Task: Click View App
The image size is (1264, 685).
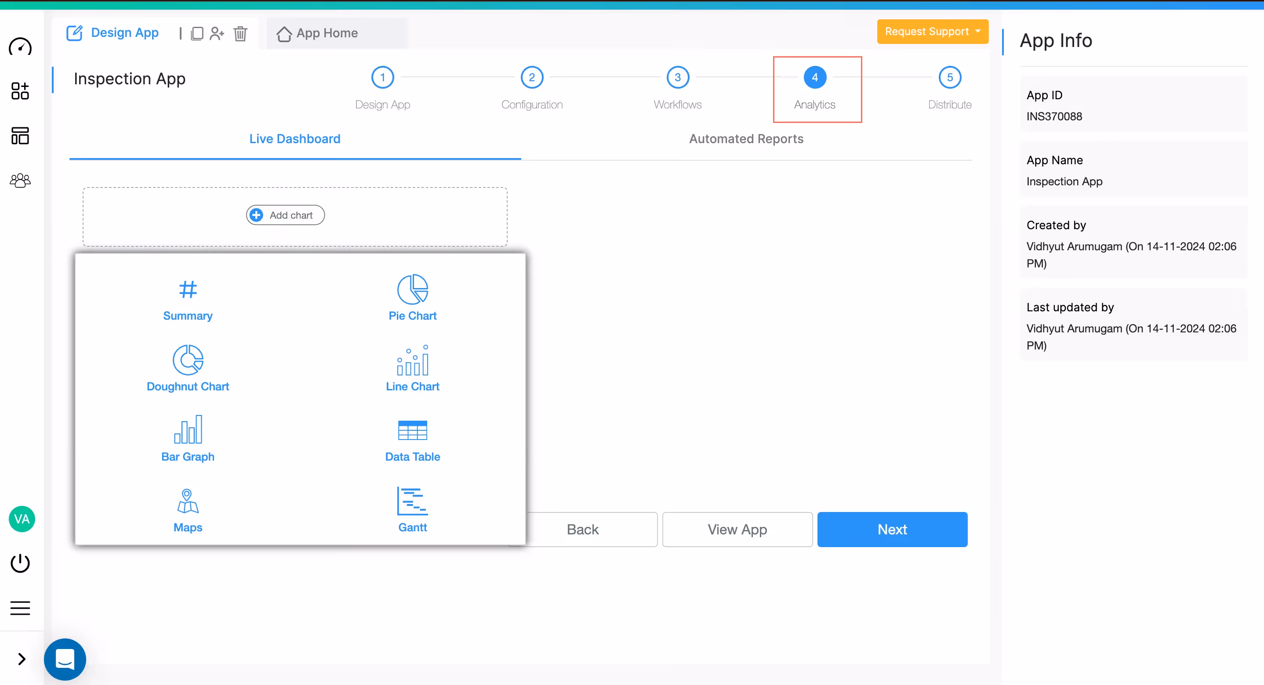Action: [737, 529]
